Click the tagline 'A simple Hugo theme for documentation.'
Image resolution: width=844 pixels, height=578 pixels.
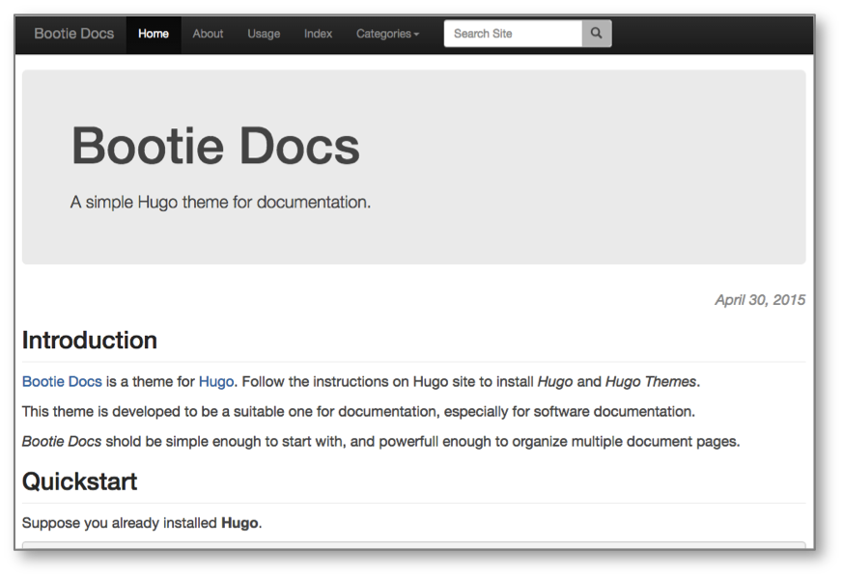tap(221, 203)
